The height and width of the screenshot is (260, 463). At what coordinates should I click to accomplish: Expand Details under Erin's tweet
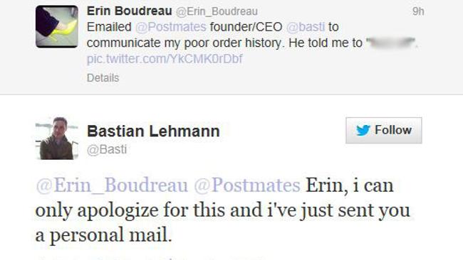(103, 78)
